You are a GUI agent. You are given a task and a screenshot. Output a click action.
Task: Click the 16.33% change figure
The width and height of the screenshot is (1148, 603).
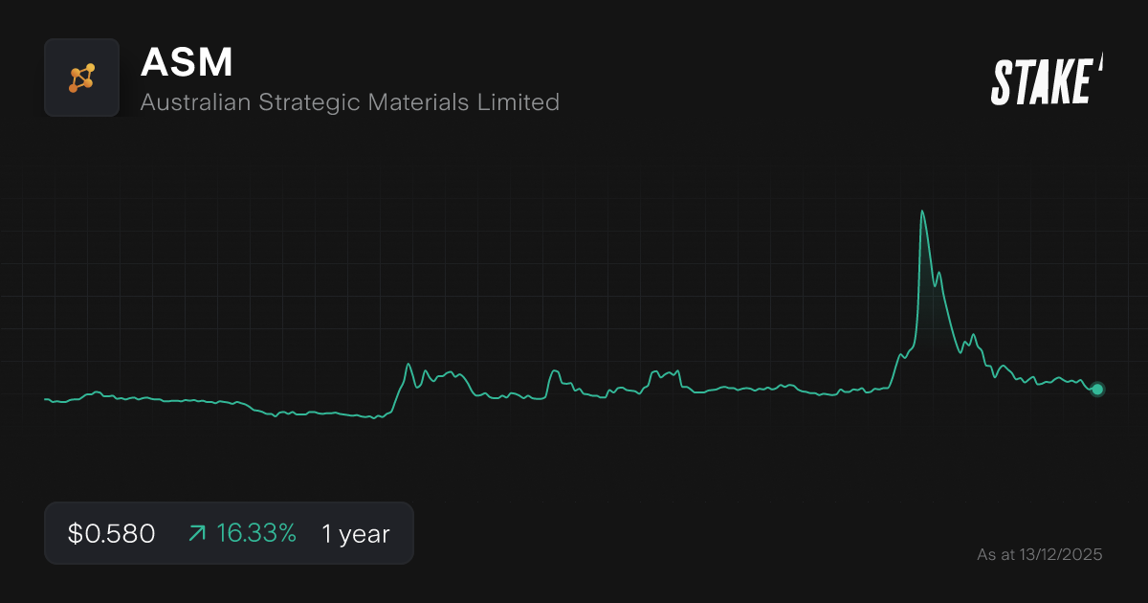[x=255, y=534]
